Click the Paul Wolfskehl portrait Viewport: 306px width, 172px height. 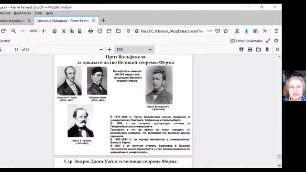[159, 85]
